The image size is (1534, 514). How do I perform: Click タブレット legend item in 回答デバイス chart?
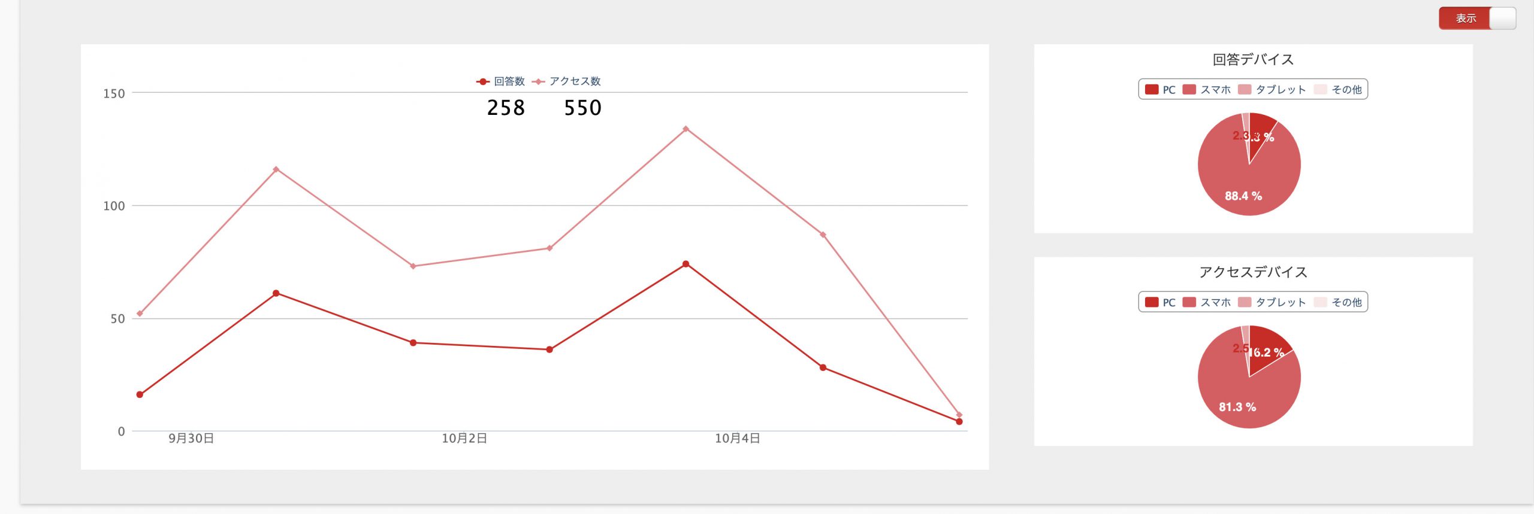pyautogui.click(x=1272, y=90)
